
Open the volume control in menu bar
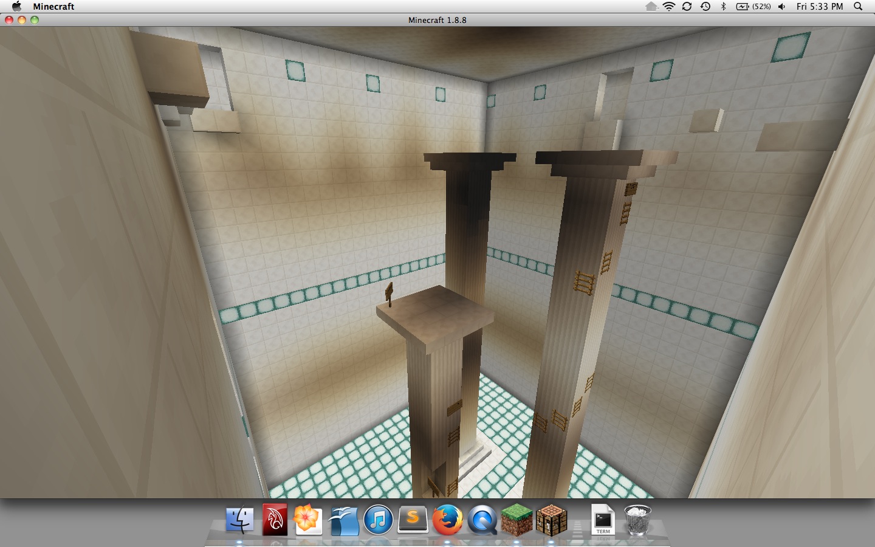coord(782,6)
